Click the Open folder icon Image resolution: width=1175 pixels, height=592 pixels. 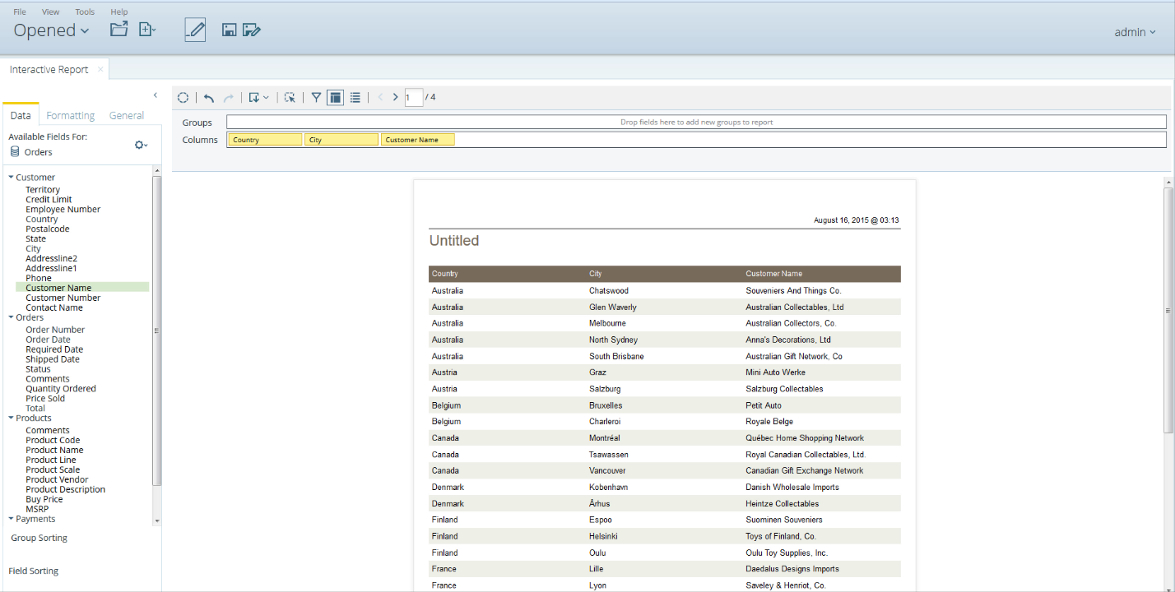(119, 30)
